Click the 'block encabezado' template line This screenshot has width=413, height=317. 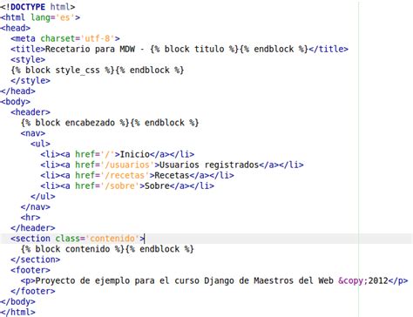[110, 123]
